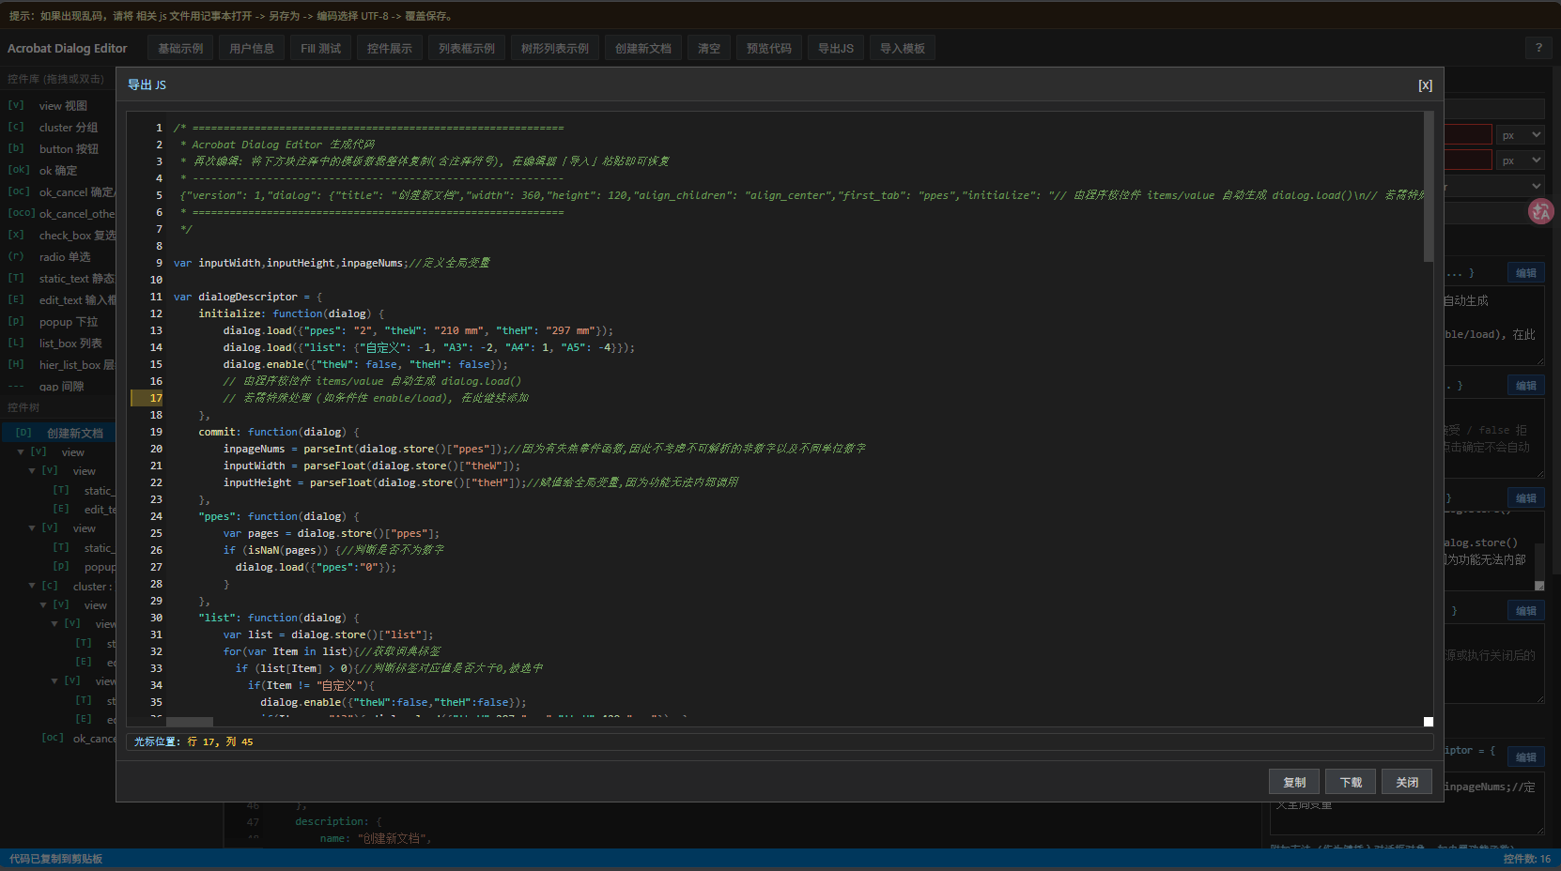The height and width of the screenshot is (871, 1561).
Task: Click the Acrobat Dialog Editor title
Action: [x=68, y=48]
